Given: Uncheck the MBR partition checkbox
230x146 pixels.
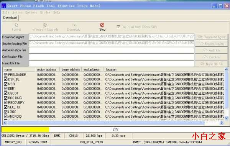Looking at the screenshot, I should pos(6,84).
